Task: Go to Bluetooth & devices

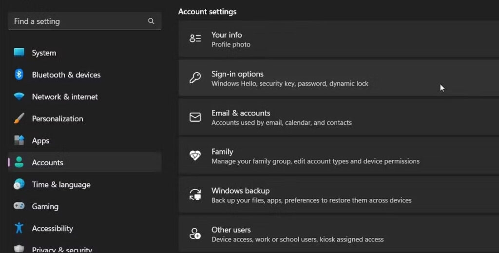Action: [85, 75]
